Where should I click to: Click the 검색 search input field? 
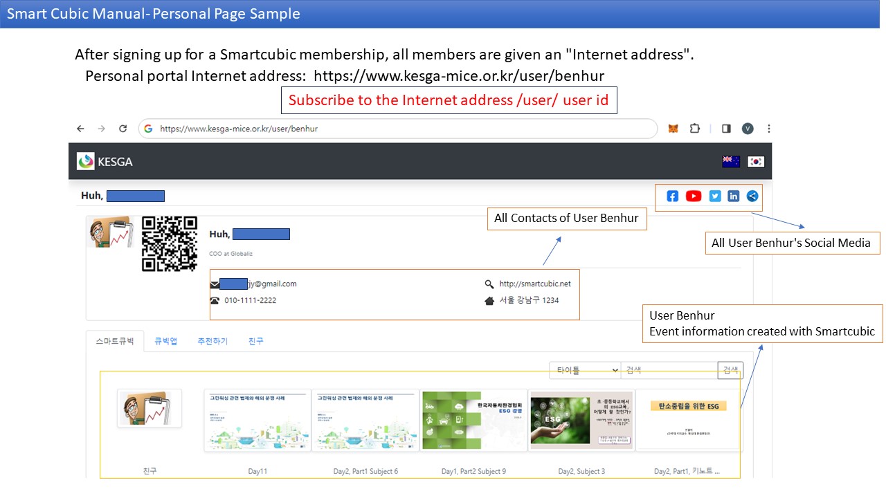click(669, 371)
